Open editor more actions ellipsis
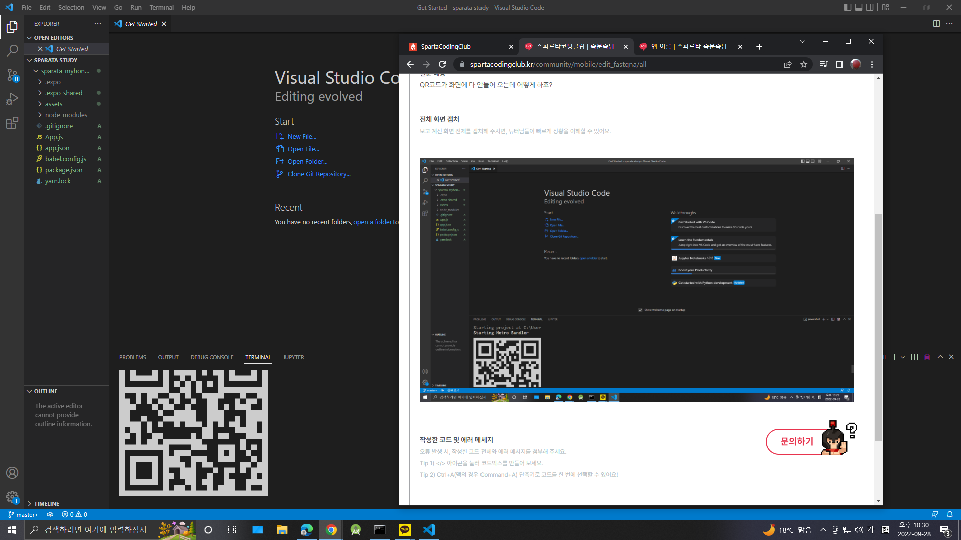 [x=949, y=24]
